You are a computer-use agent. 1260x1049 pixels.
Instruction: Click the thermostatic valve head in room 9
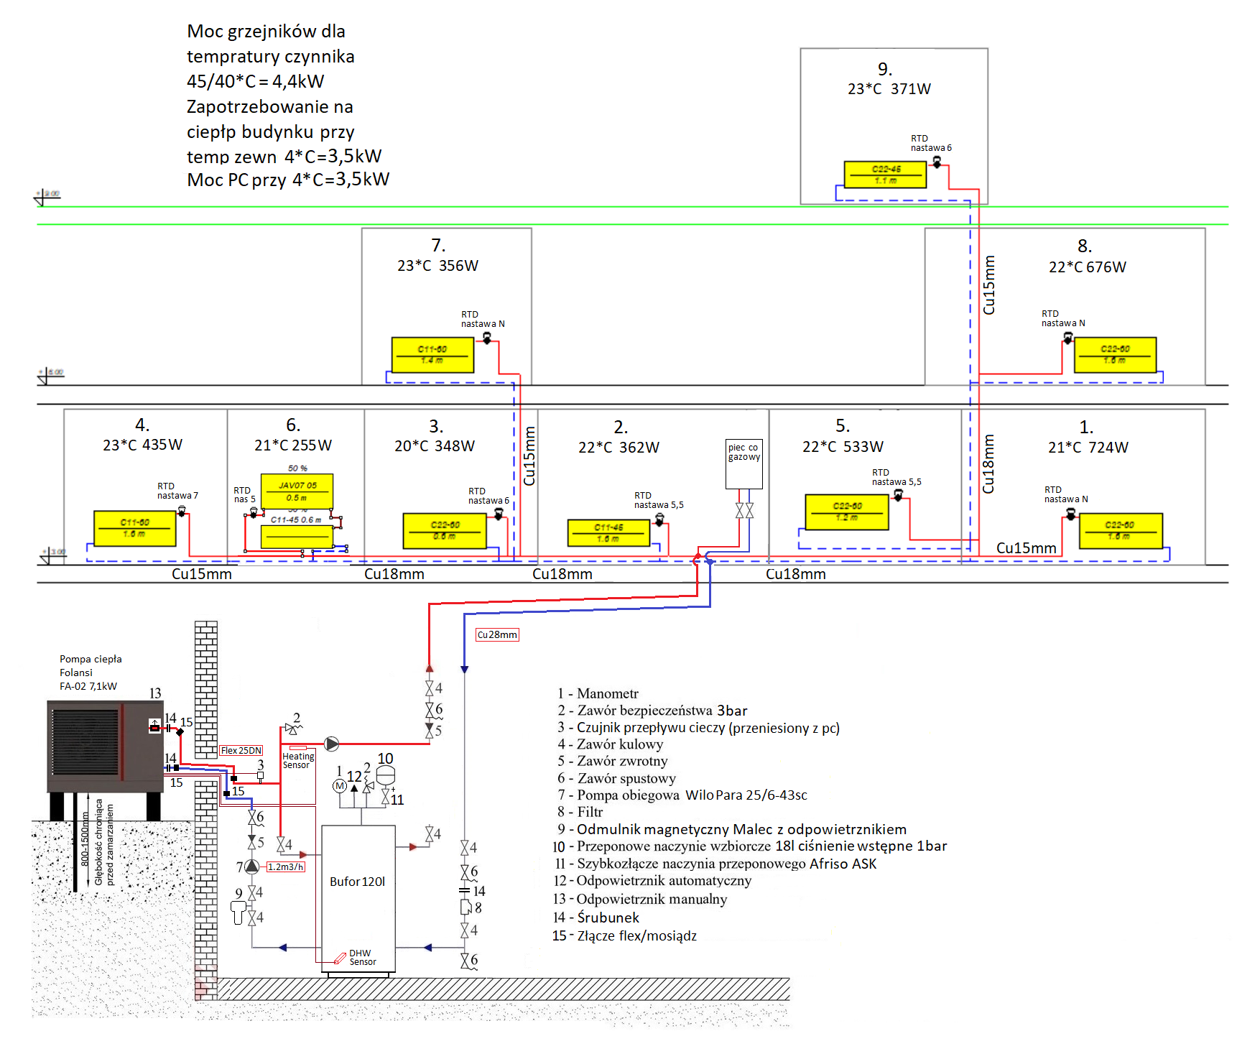click(x=937, y=162)
